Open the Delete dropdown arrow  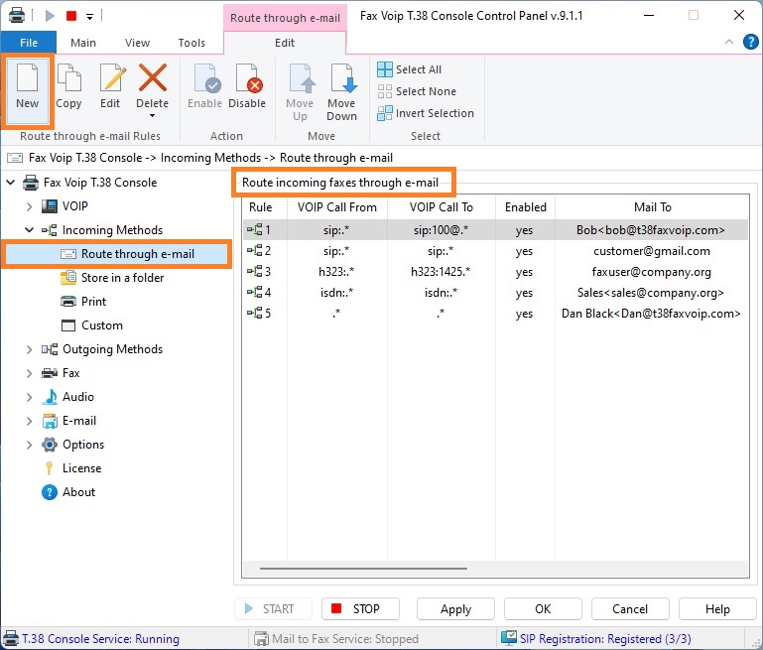(x=153, y=116)
